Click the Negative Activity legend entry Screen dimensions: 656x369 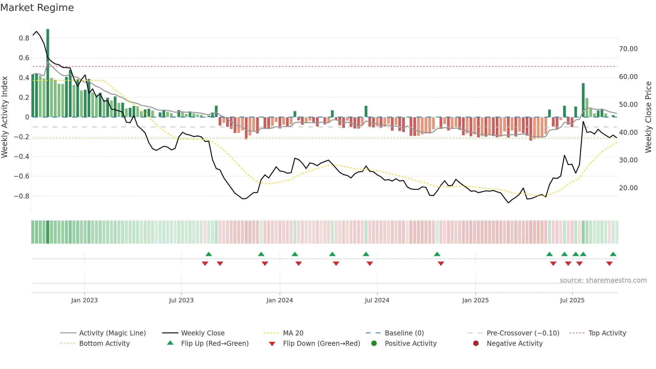click(508, 343)
